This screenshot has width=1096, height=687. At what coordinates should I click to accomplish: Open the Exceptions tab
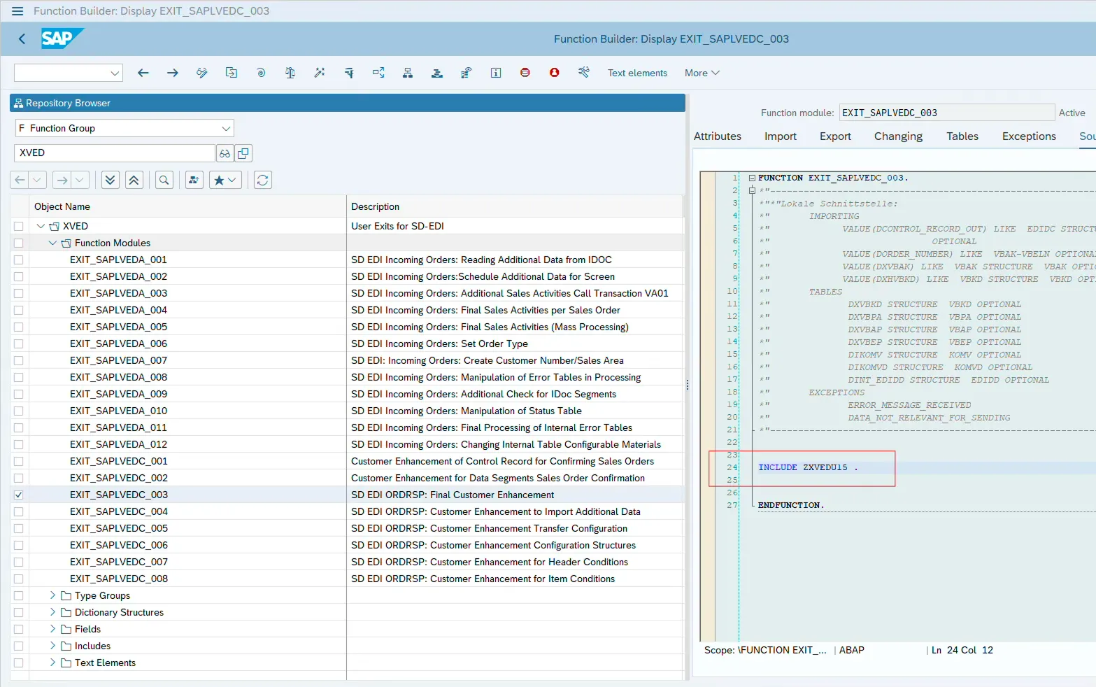[x=1028, y=136]
